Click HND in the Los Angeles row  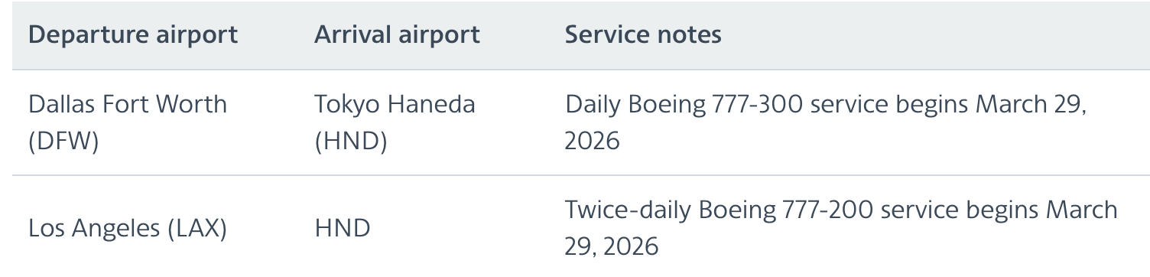(x=343, y=229)
